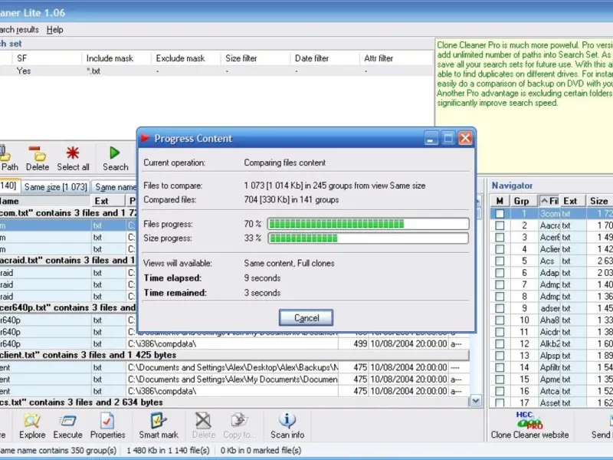613x460 pixels.
Task: Open the Search results menu
Action: click(20, 30)
